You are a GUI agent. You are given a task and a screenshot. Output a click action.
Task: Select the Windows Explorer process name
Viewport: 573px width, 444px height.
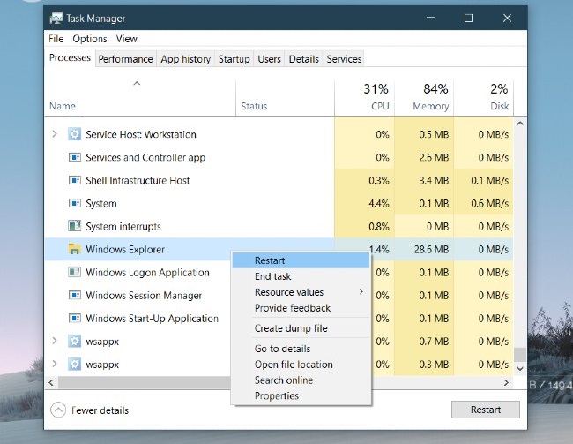125,249
